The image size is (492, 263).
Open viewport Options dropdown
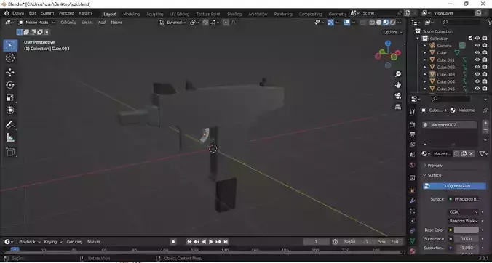pos(392,32)
